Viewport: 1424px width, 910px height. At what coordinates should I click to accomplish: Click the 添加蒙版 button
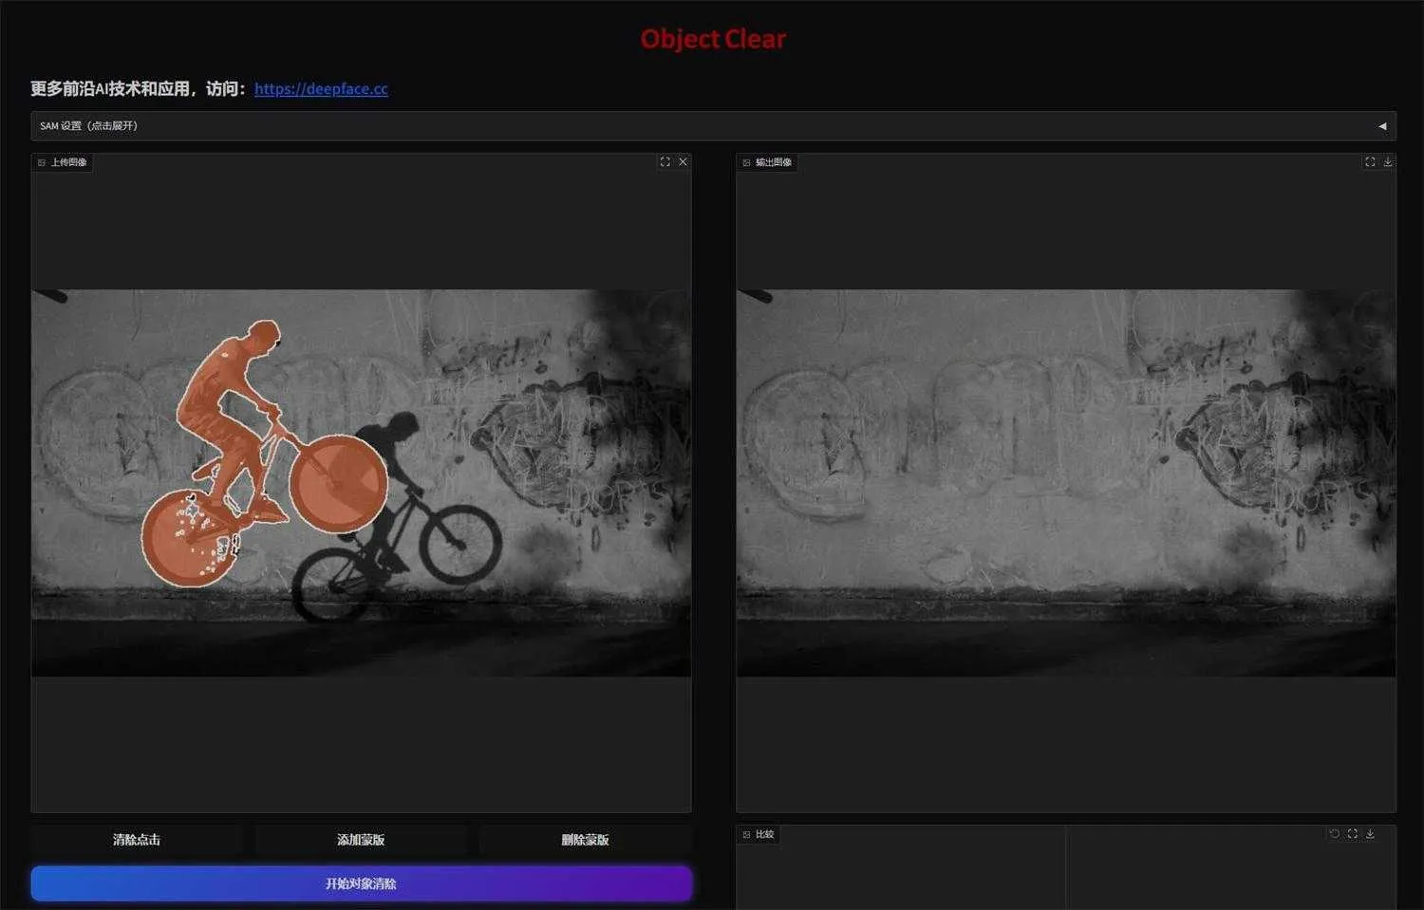(x=361, y=840)
